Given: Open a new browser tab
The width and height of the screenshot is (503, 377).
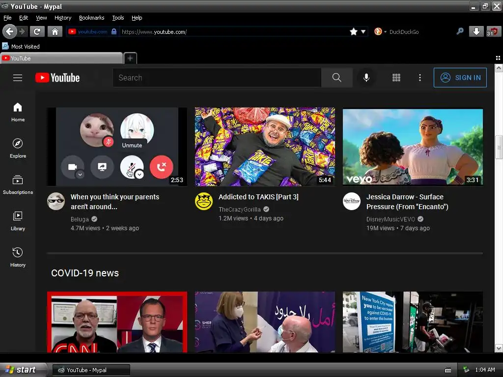Looking at the screenshot, I should [130, 58].
